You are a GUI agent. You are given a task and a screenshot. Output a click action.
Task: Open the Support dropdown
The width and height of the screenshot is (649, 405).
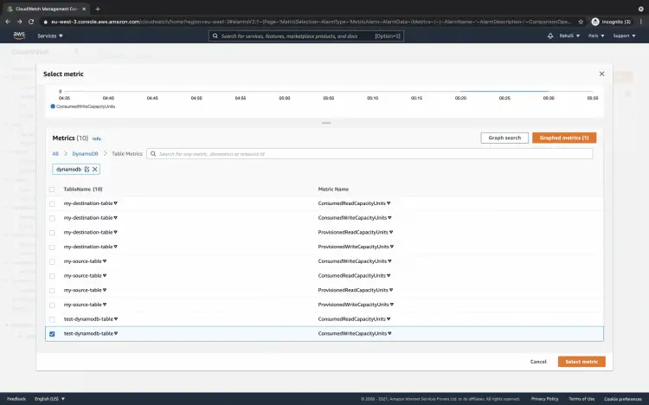tap(624, 36)
